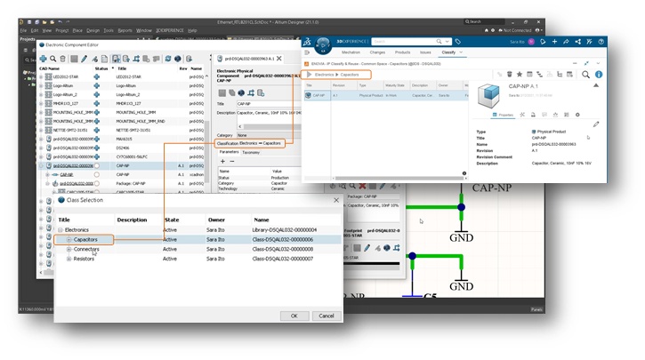The image size is (645, 360).
Task: Select the CAP-NP row in ENOVIA table
Action: [386, 95]
